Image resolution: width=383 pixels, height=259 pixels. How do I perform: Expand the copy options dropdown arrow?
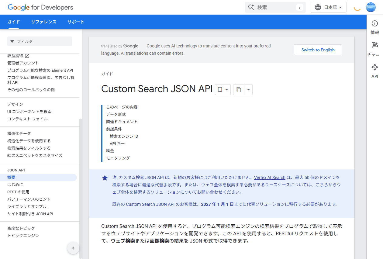pyautogui.click(x=248, y=90)
